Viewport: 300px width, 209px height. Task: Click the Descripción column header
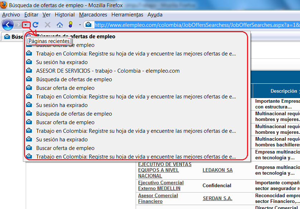tap(284, 91)
